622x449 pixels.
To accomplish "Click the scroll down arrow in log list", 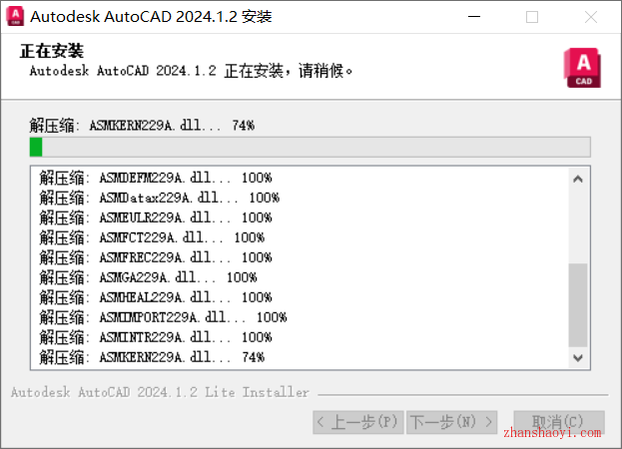I will 578,358.
